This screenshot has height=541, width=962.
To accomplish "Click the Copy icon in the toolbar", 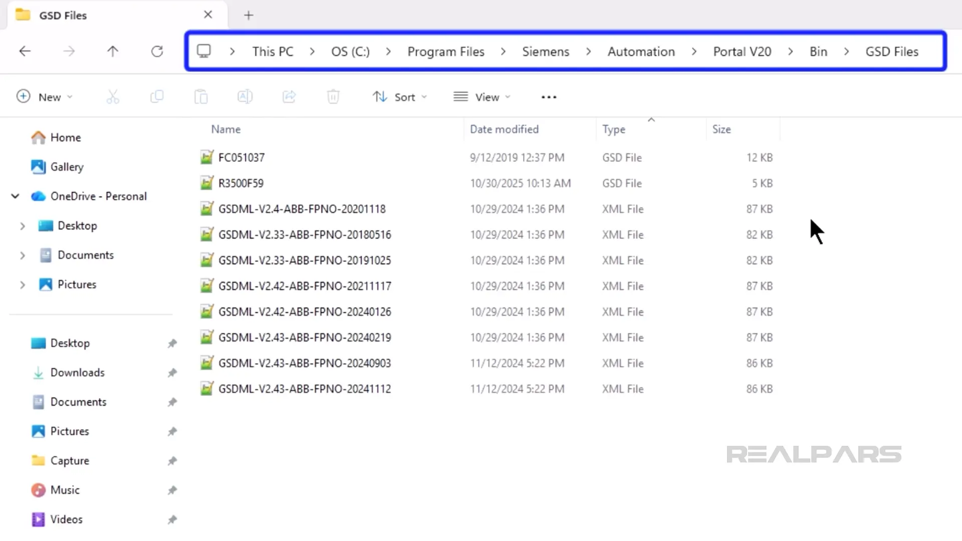I will [156, 96].
